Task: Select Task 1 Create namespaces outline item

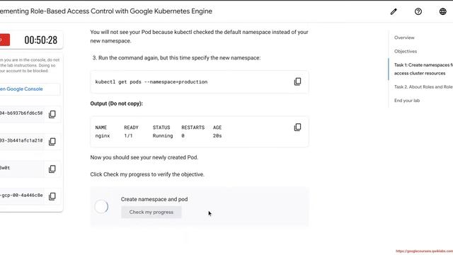Action: pyautogui.click(x=423, y=69)
